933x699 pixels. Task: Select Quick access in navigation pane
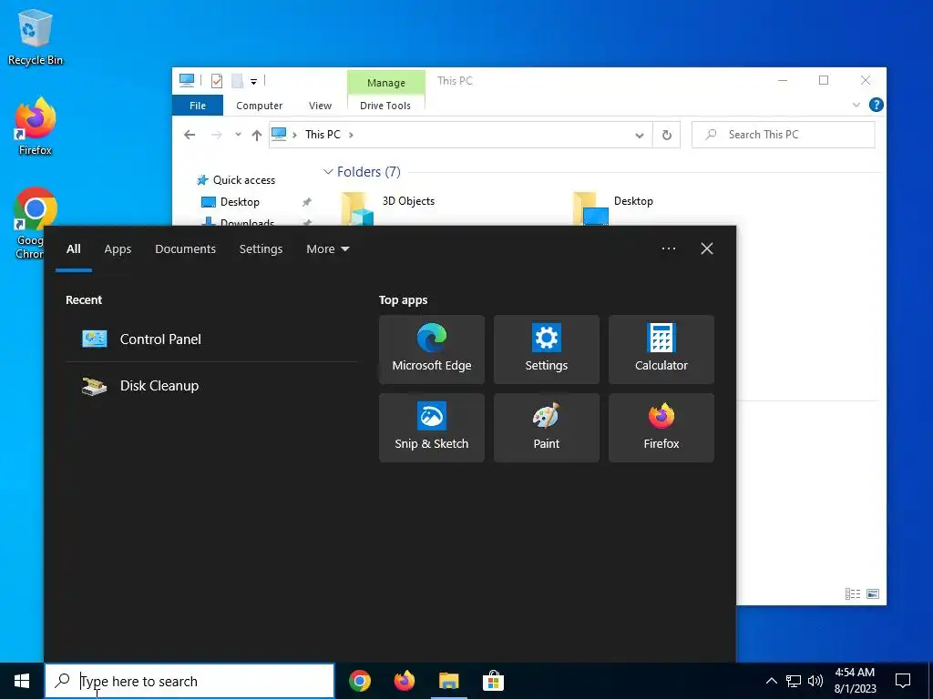pyautogui.click(x=236, y=180)
